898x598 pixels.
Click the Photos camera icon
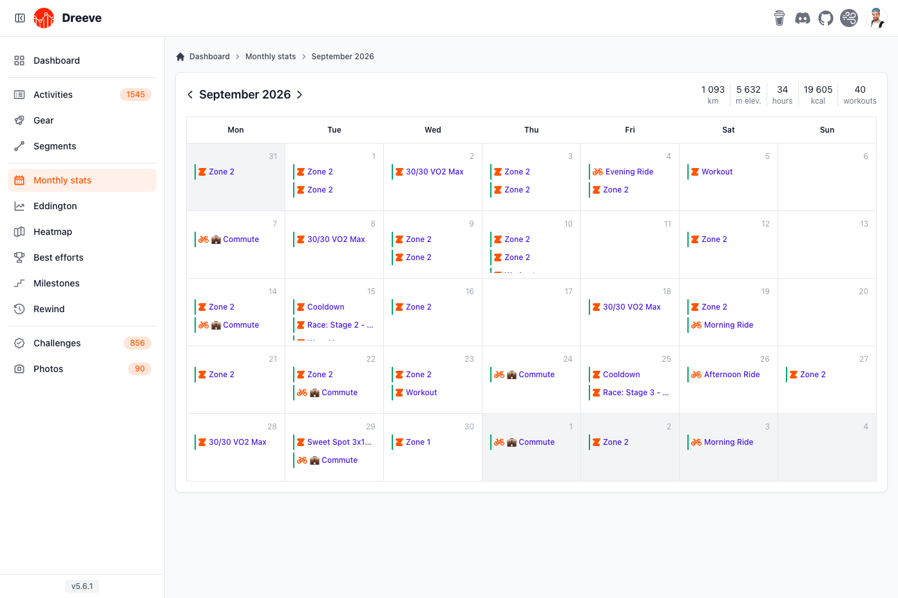19,369
